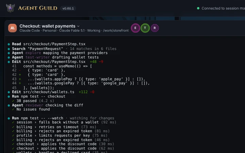Click the added apple_pay line 43
Screen dimensions: 245x153
pos(79,79)
